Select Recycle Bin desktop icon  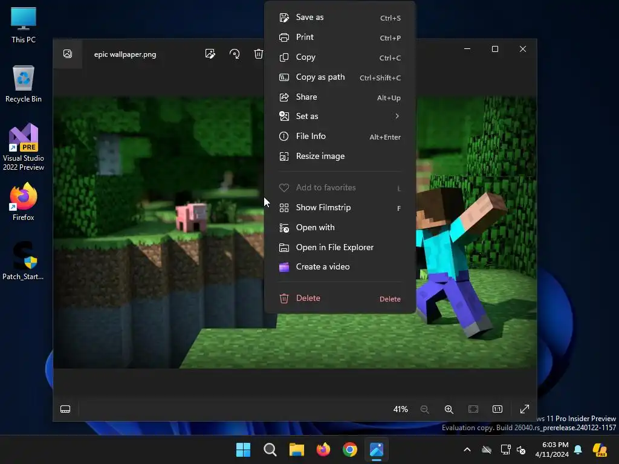[24, 84]
